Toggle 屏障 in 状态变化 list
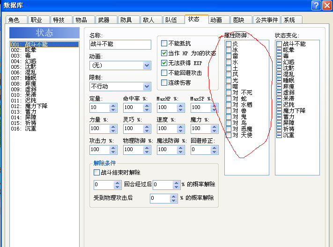Viewport: 333px width, 247px height. (279, 123)
